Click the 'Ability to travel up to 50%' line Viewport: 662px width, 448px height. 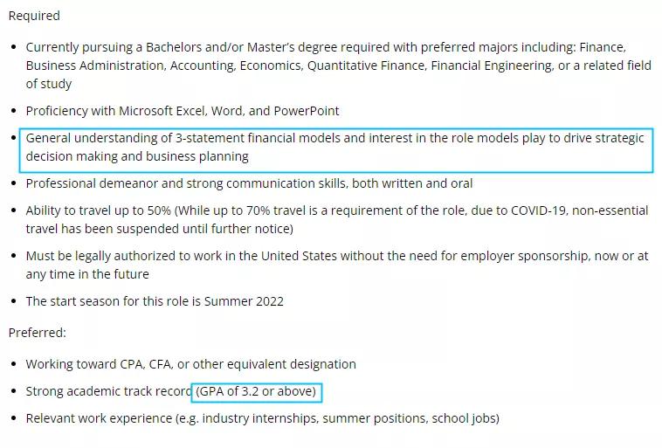(x=112, y=210)
